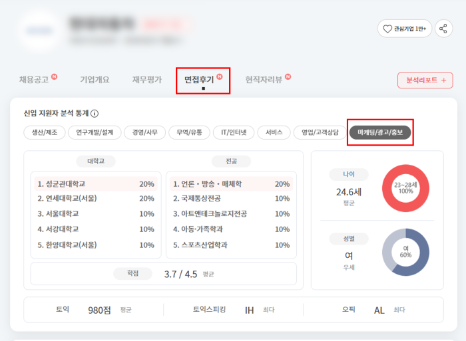Select the 면접후기 tab
Viewport: 466px width, 341px height.
coord(202,80)
